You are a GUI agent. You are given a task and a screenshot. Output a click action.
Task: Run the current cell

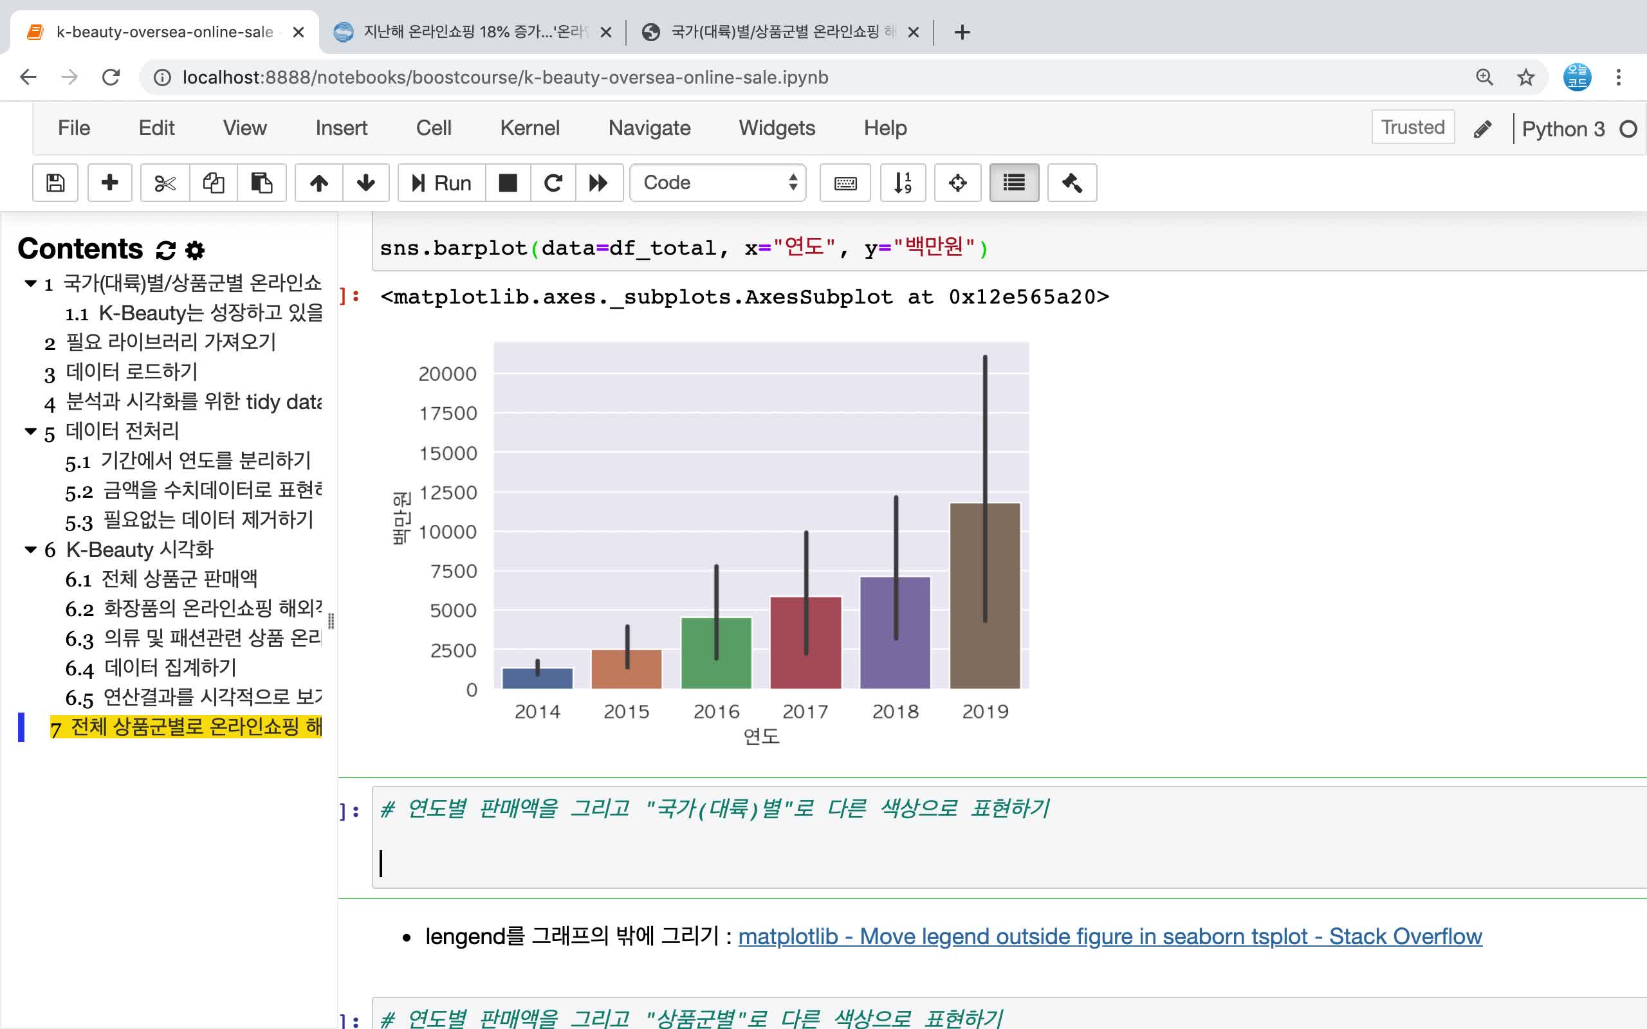442,183
